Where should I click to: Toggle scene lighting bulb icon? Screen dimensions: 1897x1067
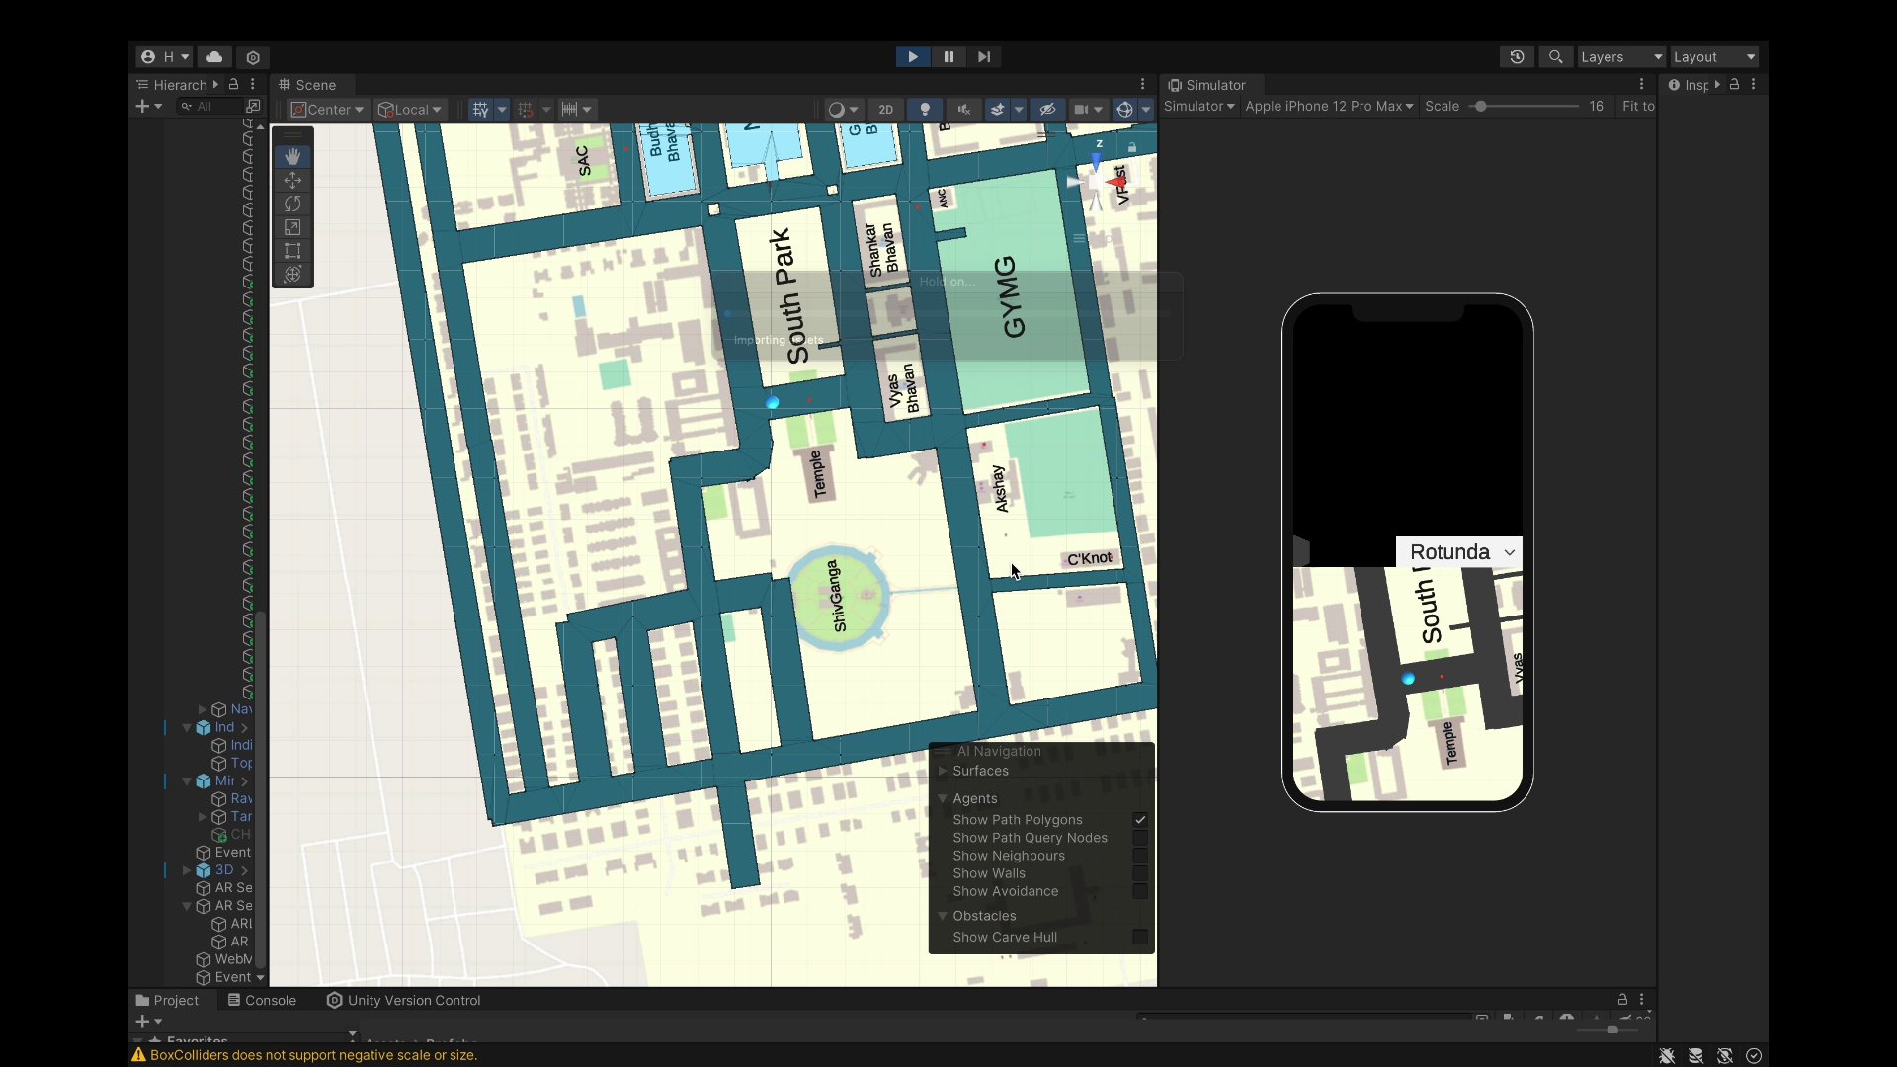[925, 110]
